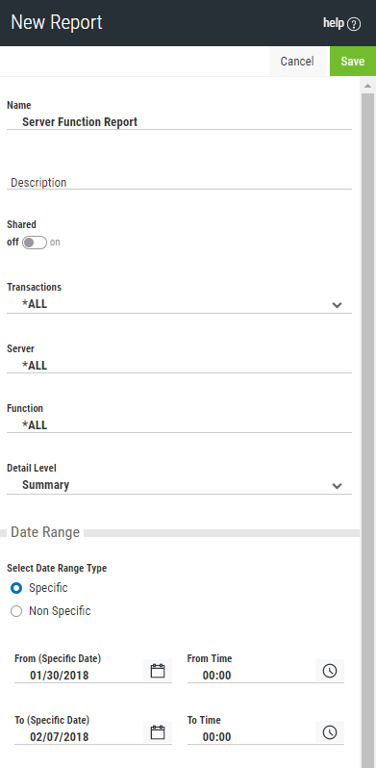This screenshot has width=376, height=768.
Task: Open the Summary detail level combo box
Action: (x=179, y=485)
